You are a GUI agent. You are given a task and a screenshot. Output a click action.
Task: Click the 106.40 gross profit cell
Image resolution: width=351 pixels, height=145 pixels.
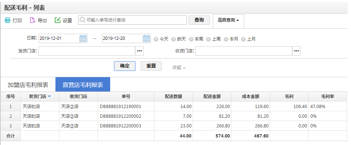coord(289,107)
